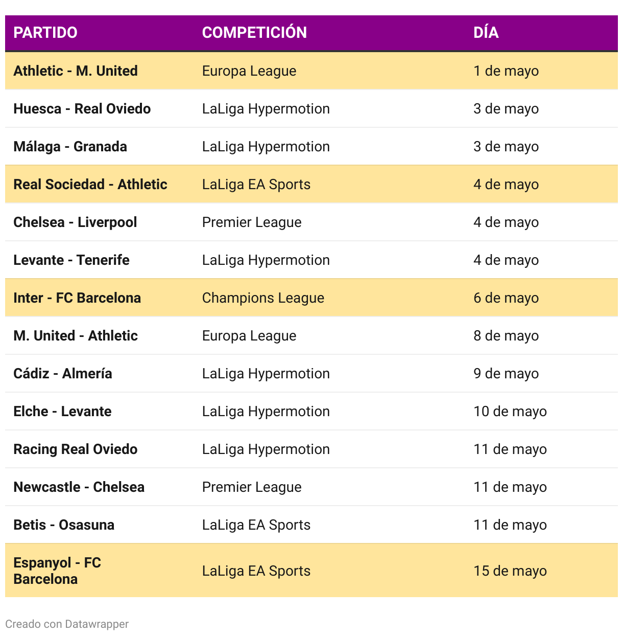Select the Espanyol - FC Barcelona row
Screen dimensions: 623x636
[311, 571]
